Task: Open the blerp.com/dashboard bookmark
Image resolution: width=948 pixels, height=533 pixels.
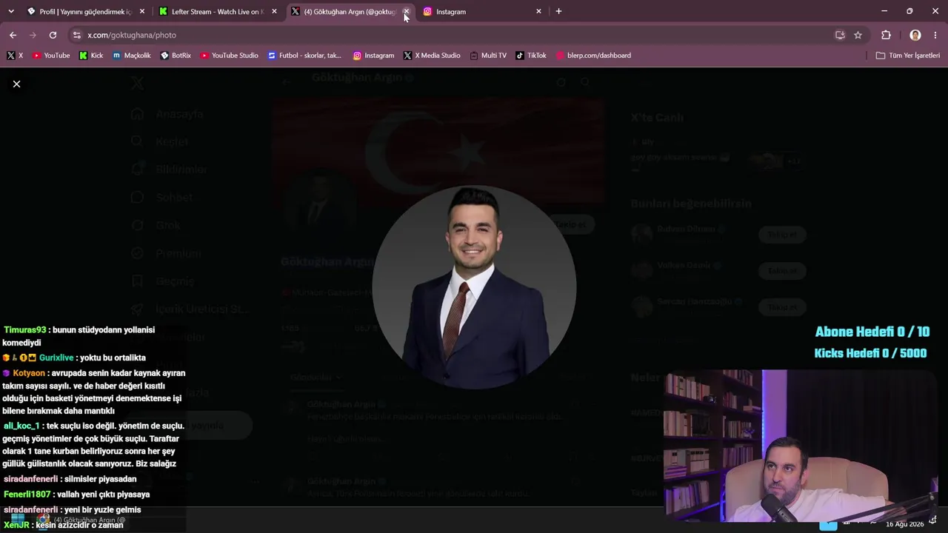Action: point(593,56)
